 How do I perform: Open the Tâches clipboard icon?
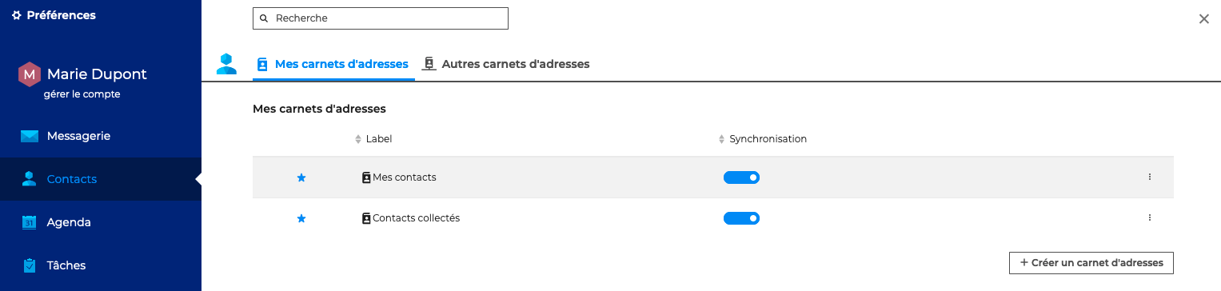pyautogui.click(x=30, y=265)
